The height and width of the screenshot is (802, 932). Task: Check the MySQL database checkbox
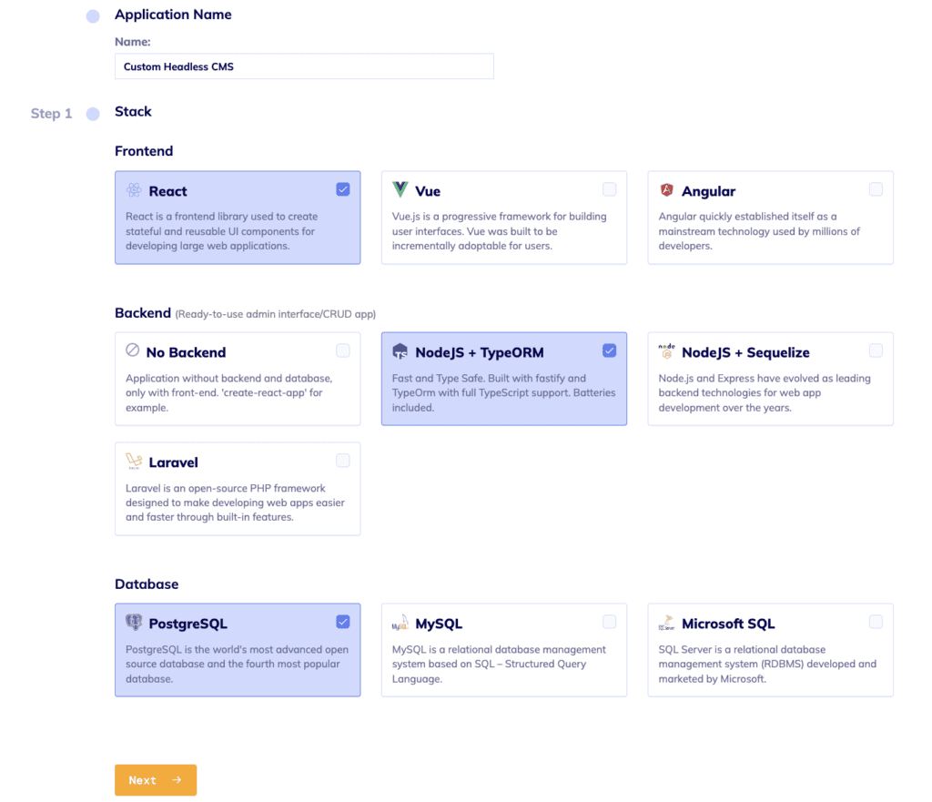[609, 621]
